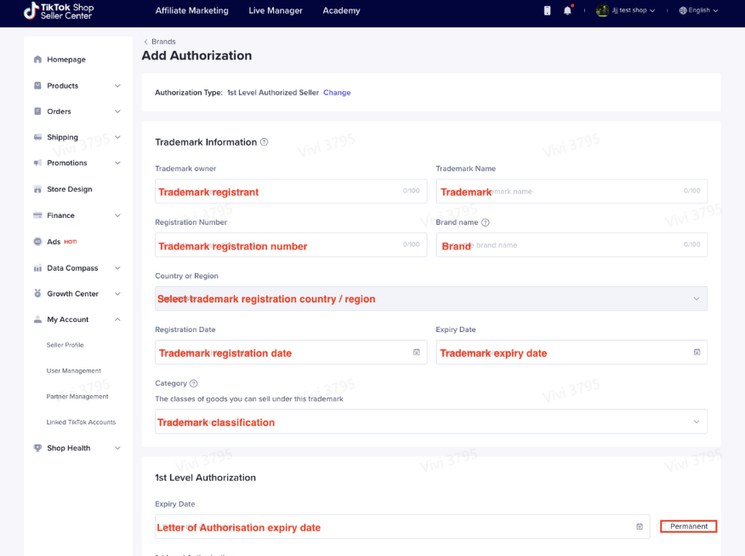745x556 pixels.
Task: Open trademark Expiry Date calendar icon
Action: tap(697, 352)
